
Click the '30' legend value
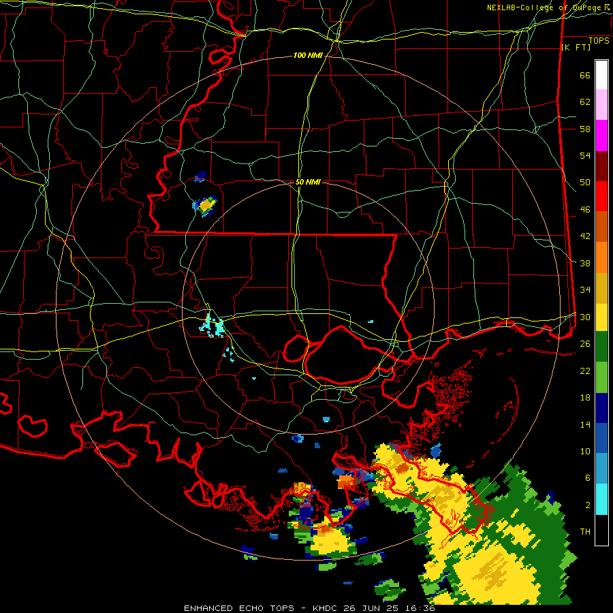(x=585, y=317)
